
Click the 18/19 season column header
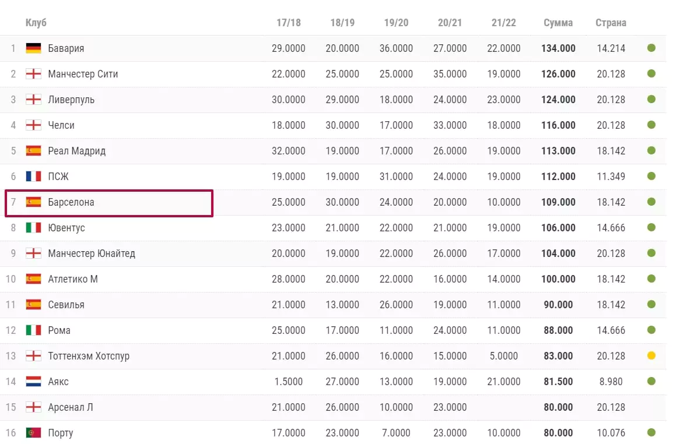[x=342, y=22]
